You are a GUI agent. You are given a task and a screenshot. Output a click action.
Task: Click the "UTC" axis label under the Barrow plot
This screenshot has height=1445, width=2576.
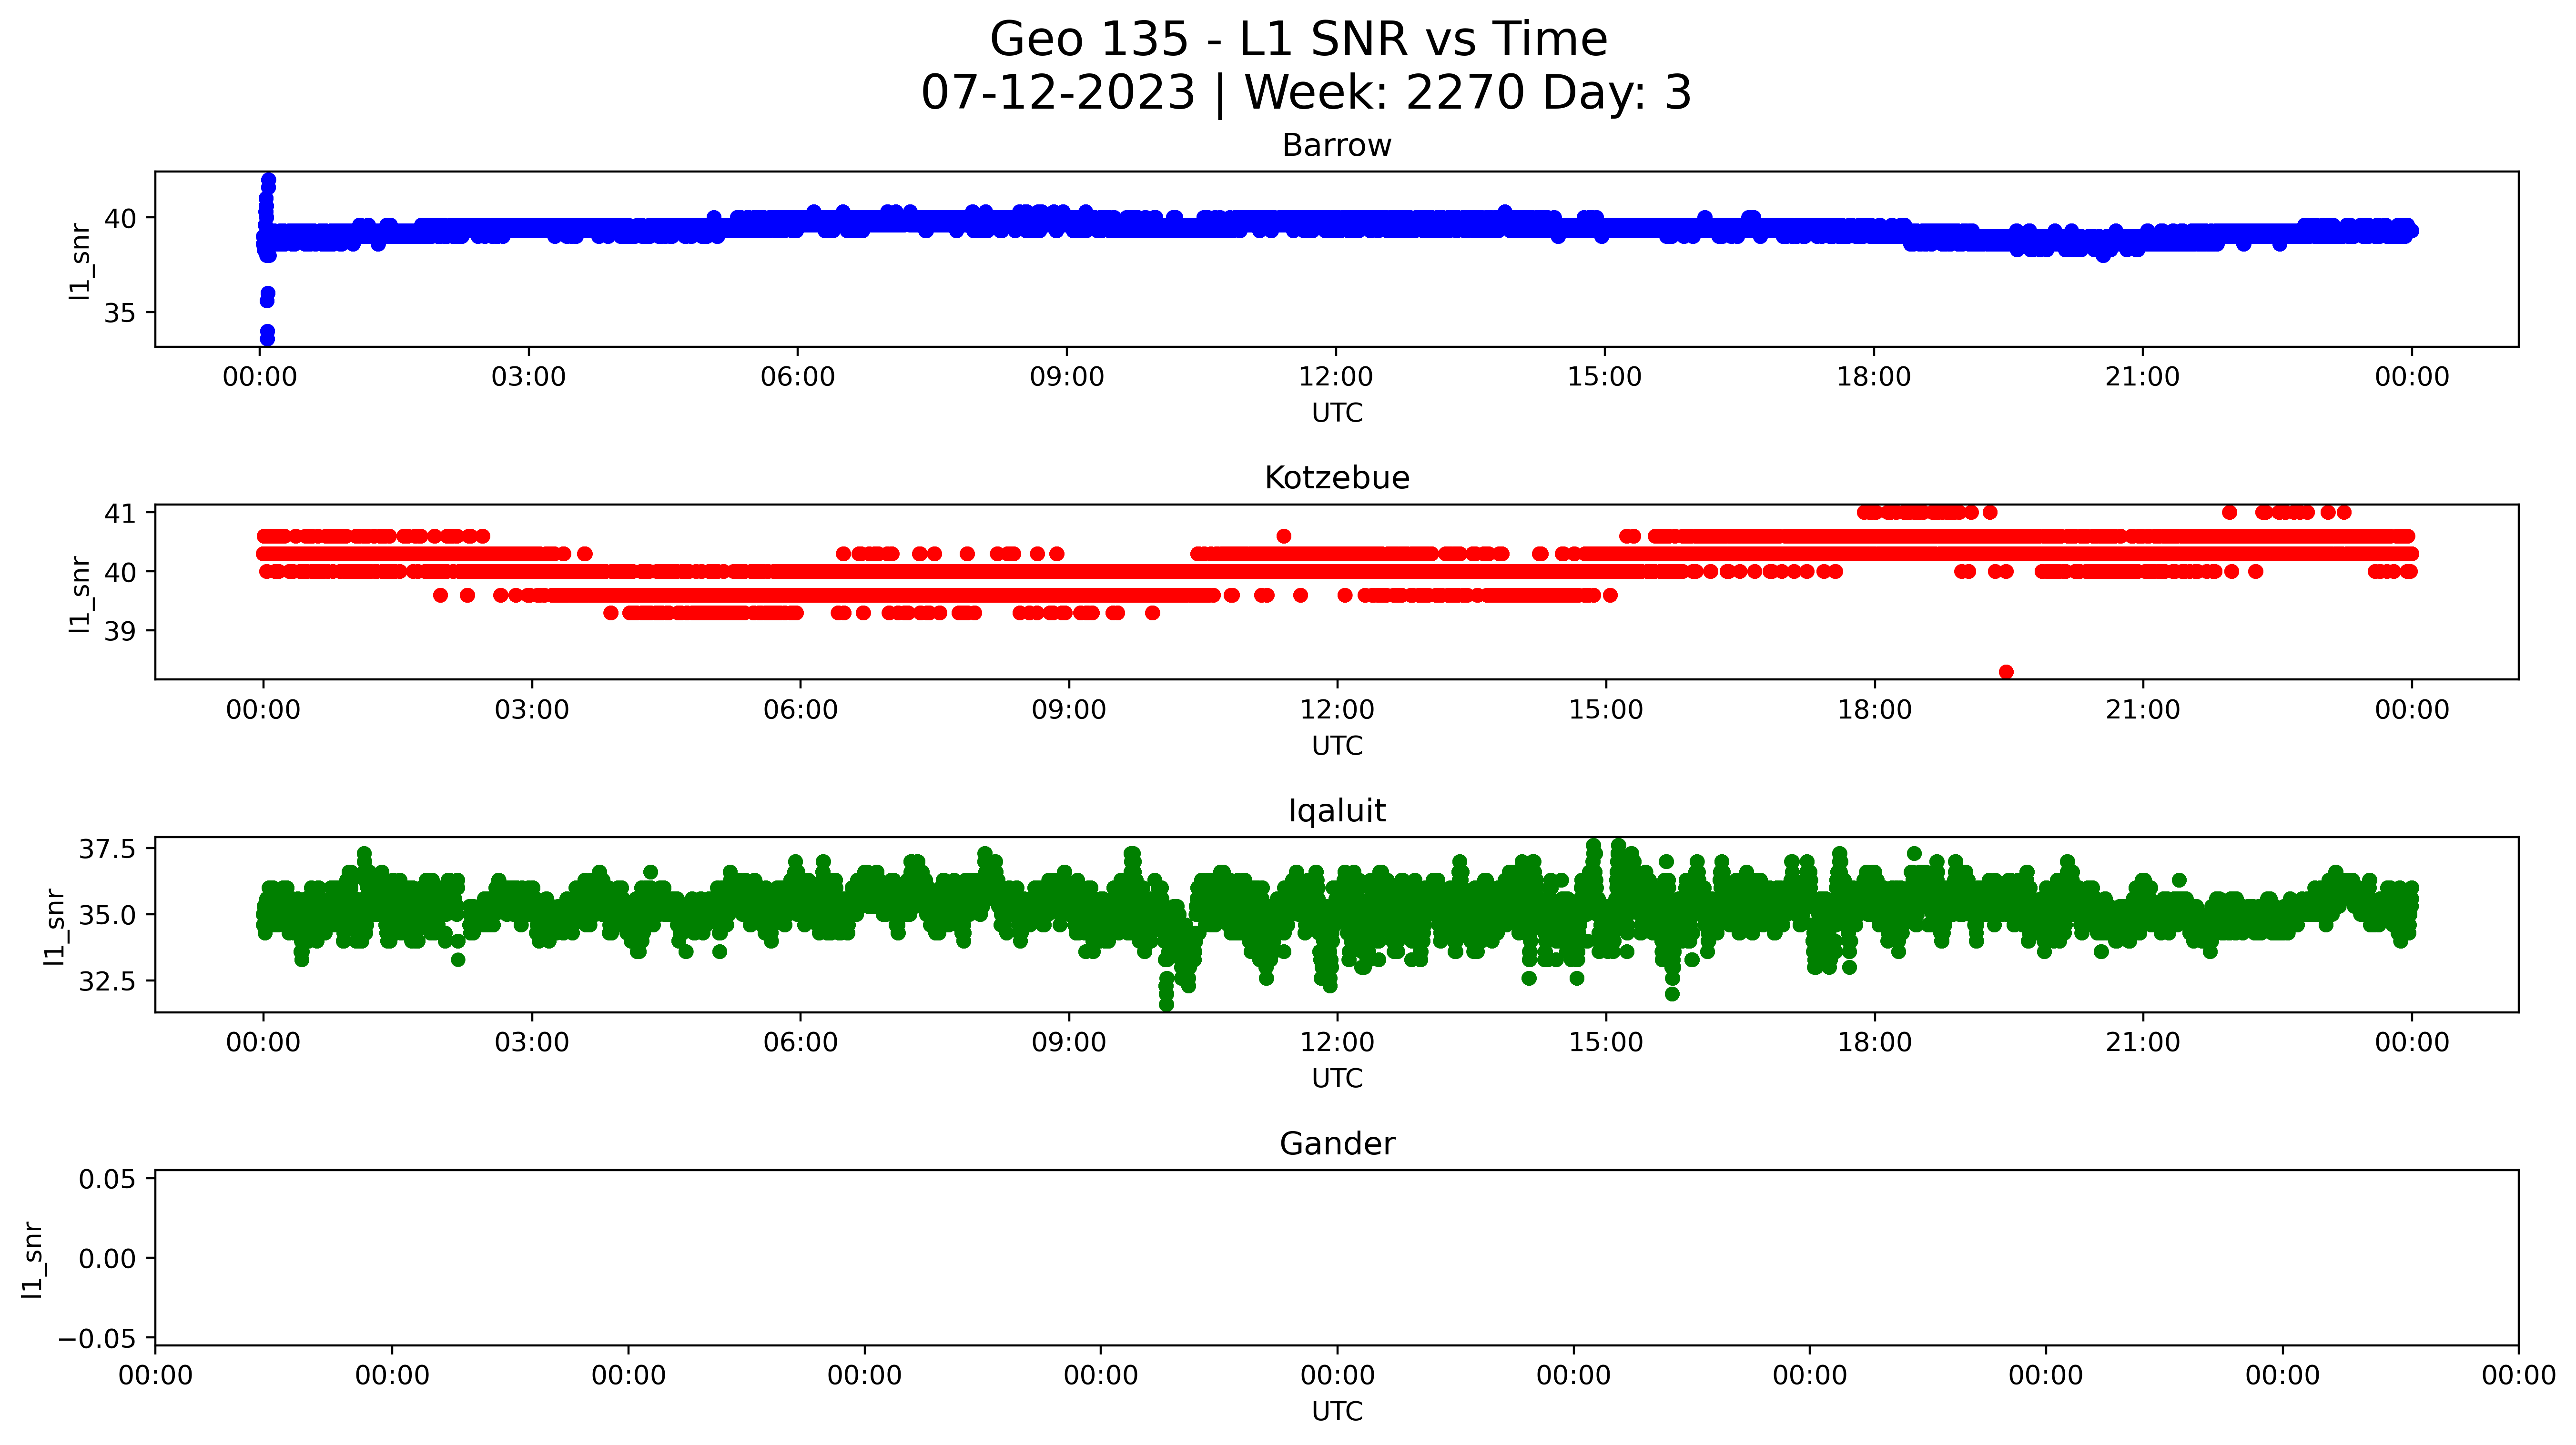(x=1337, y=413)
